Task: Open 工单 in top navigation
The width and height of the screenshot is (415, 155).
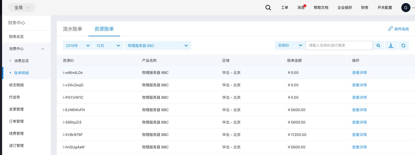Action: coord(284,8)
